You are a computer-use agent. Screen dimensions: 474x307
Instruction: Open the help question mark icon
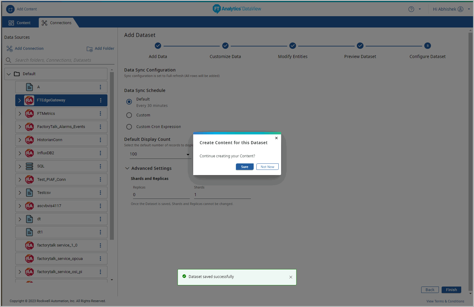pos(411,9)
